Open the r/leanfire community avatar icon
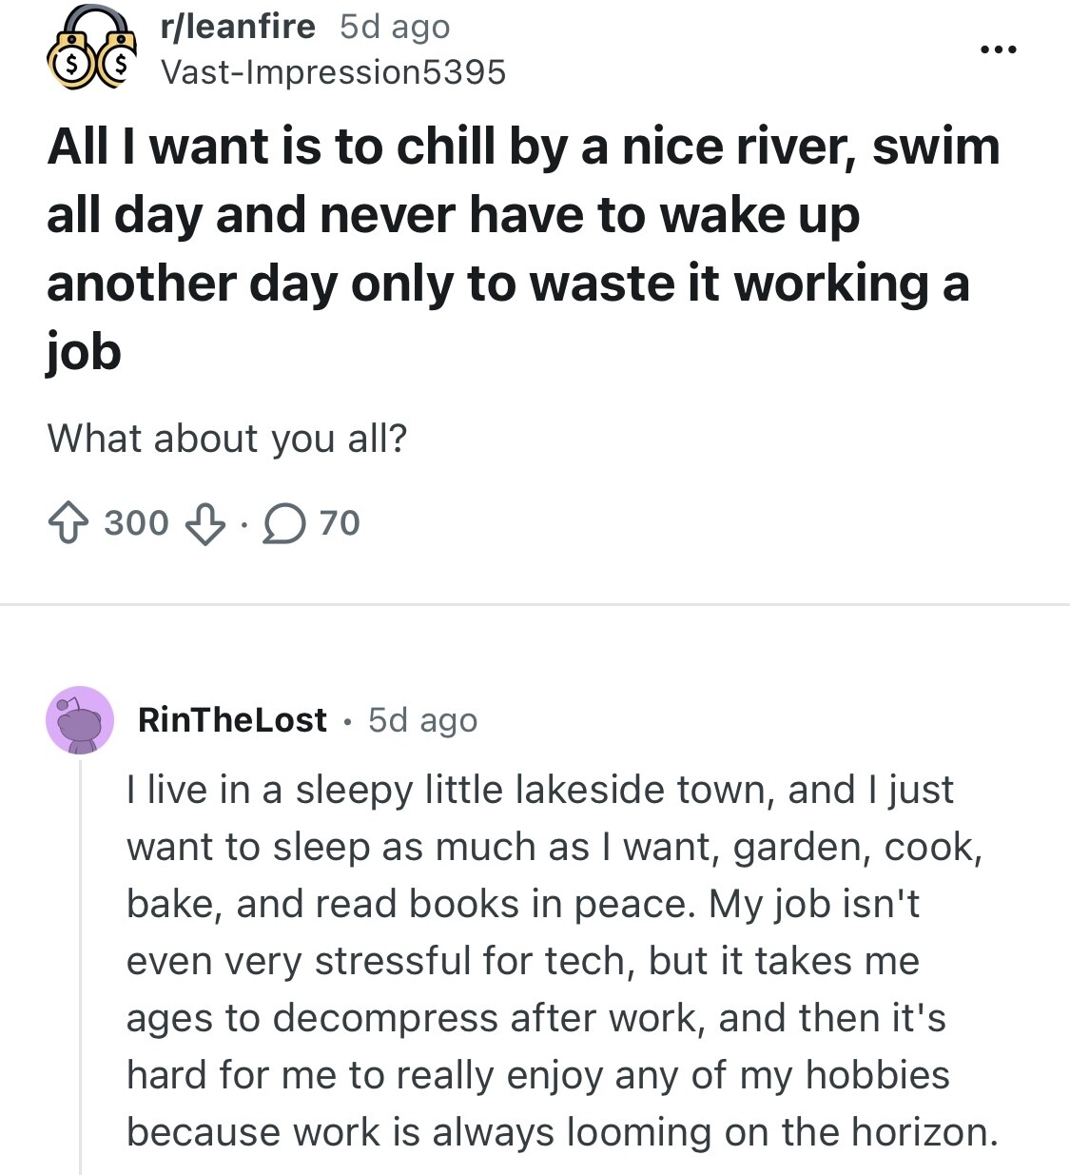The height and width of the screenshot is (1175, 1070). pos(92,49)
